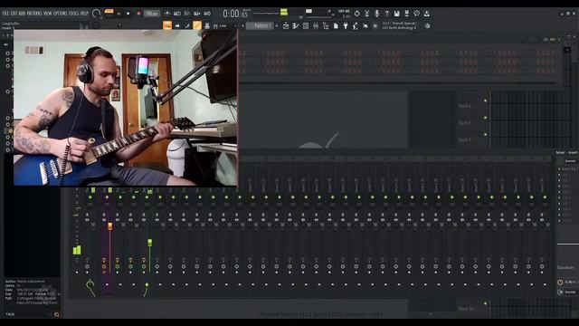Open the channel rack toolbar icon

(x=306, y=26)
